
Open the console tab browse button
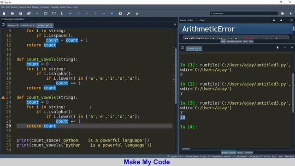click(182, 48)
